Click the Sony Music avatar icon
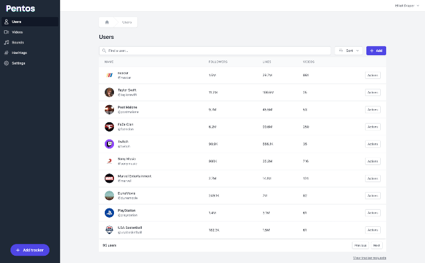The width and height of the screenshot is (425, 263). coord(109,161)
